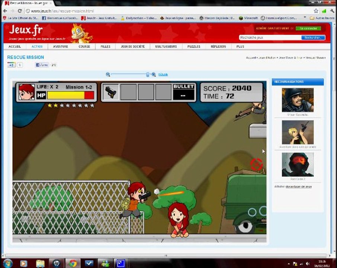Click the Jeux.fr site logo

26,30
